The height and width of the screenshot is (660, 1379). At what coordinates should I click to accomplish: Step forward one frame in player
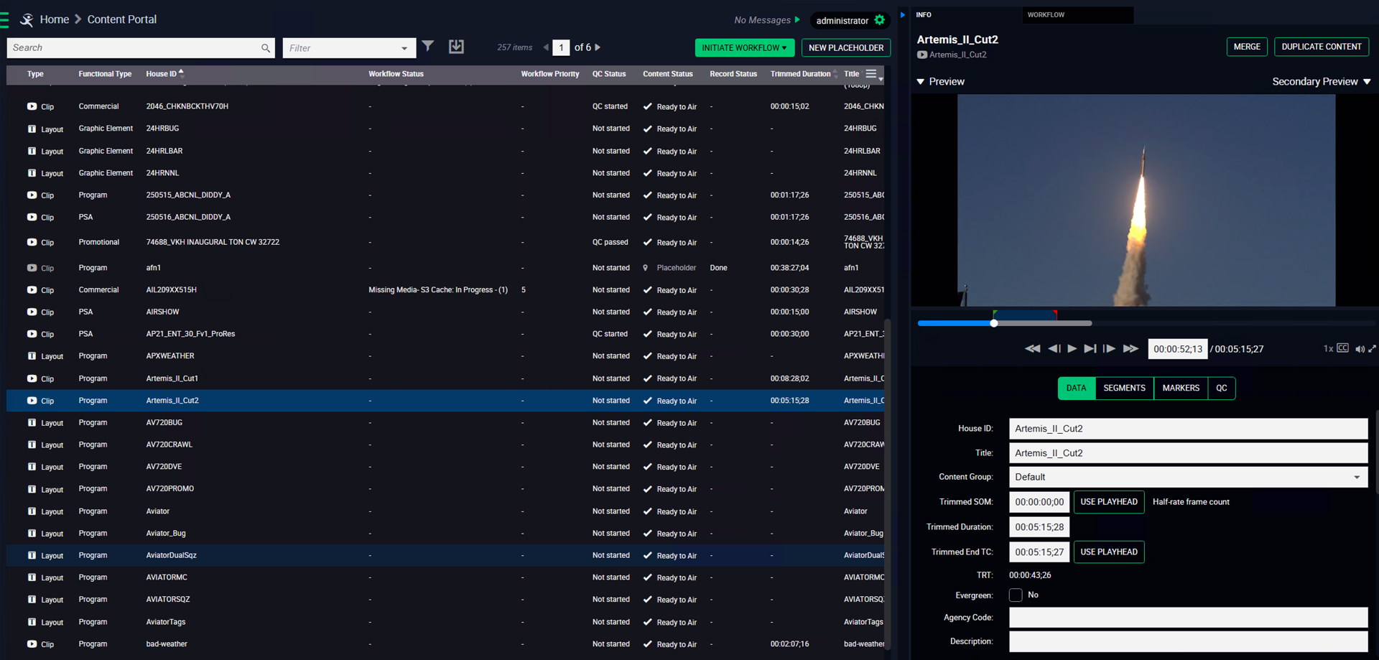click(x=1109, y=349)
